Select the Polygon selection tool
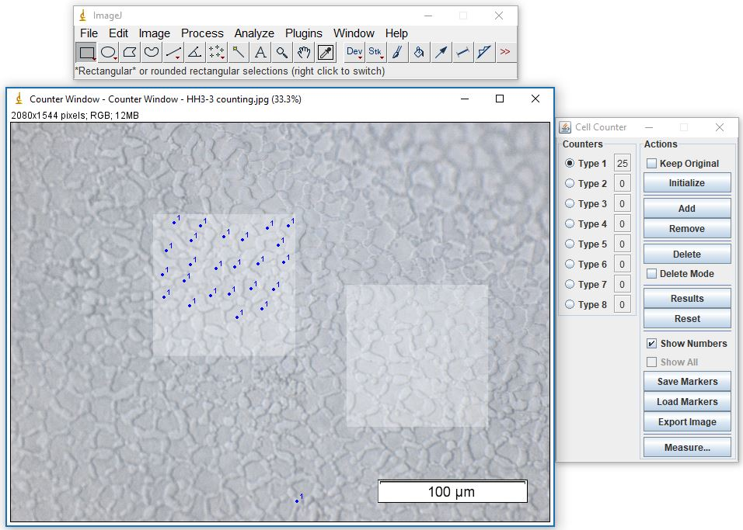The width and height of the screenshot is (743, 530). [x=130, y=53]
